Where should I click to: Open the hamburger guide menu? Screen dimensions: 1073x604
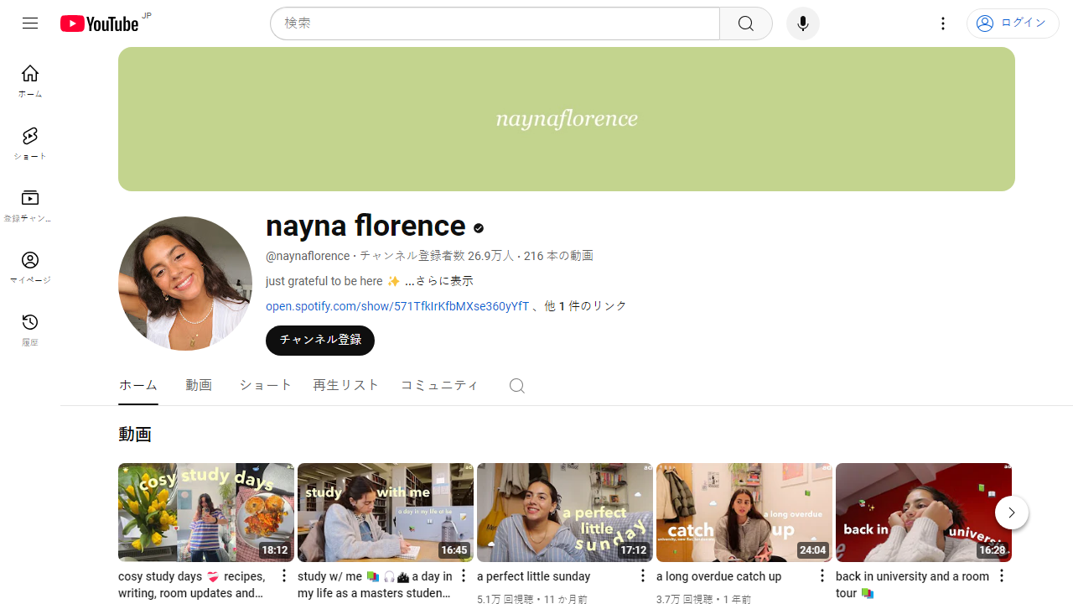click(30, 23)
